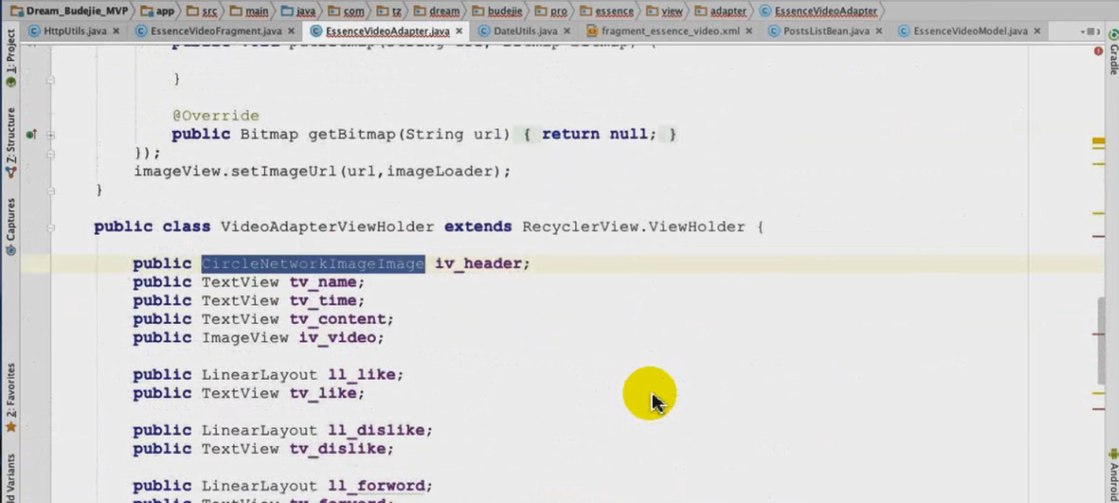Viewport: 1119px width, 503px height.
Task: Close the PostsListBean.java tab
Action: point(879,31)
